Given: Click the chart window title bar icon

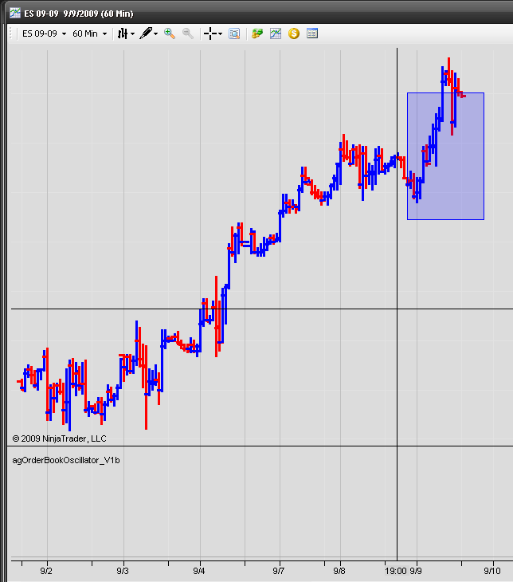Looking at the screenshot, I should 15,13.
